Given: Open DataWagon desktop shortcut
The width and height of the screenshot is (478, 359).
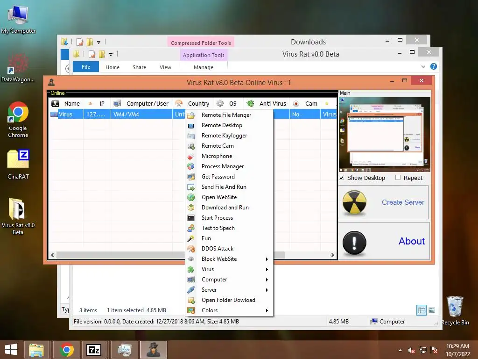Looking at the screenshot, I should pyautogui.click(x=18, y=68).
